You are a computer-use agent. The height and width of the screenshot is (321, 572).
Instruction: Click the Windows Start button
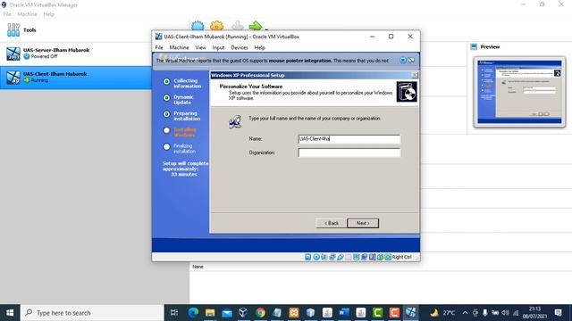(x=10, y=313)
